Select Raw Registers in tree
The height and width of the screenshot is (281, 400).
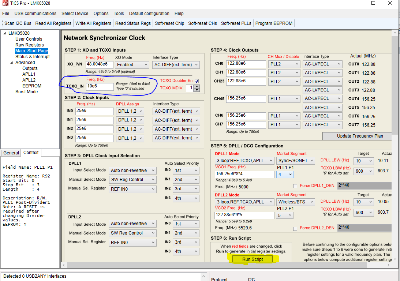click(29, 45)
